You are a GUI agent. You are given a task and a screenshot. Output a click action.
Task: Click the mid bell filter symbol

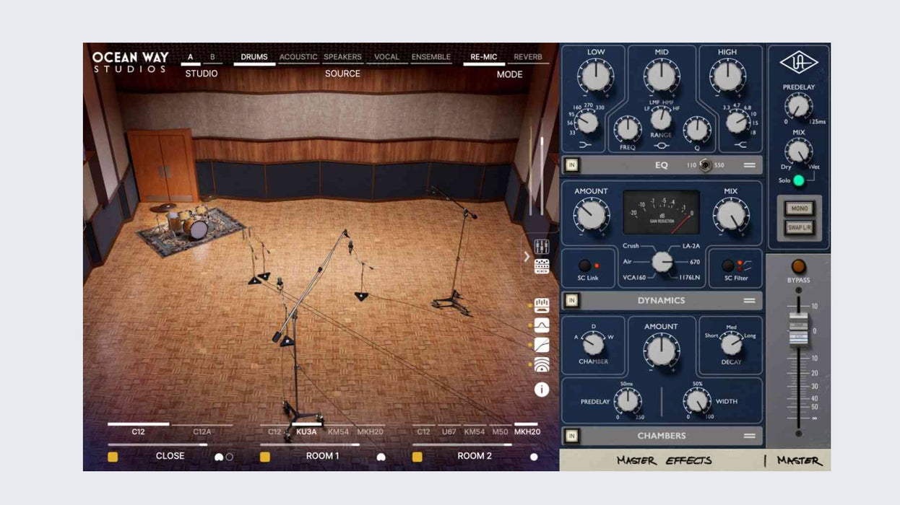click(662, 145)
